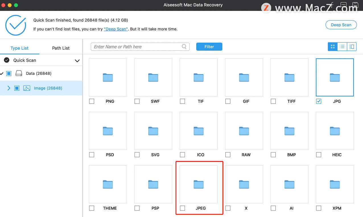Viewport: 363px width, 217px height.
Task: Tick the SVG checkbox
Action: point(137,155)
